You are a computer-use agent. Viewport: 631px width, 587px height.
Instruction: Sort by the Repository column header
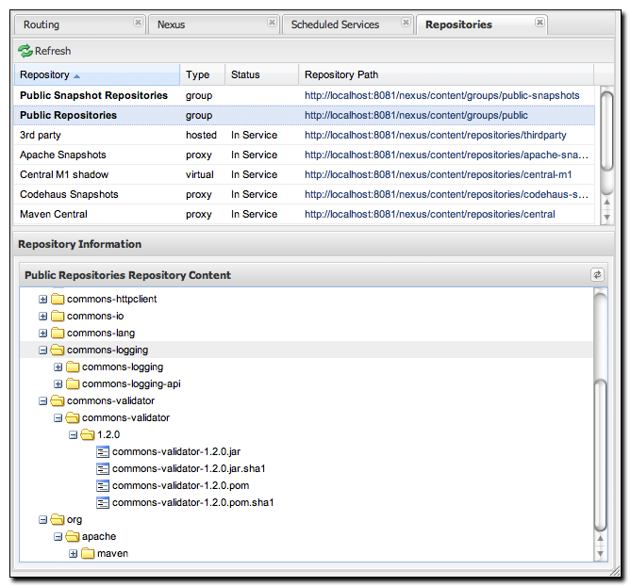pyautogui.click(x=45, y=75)
